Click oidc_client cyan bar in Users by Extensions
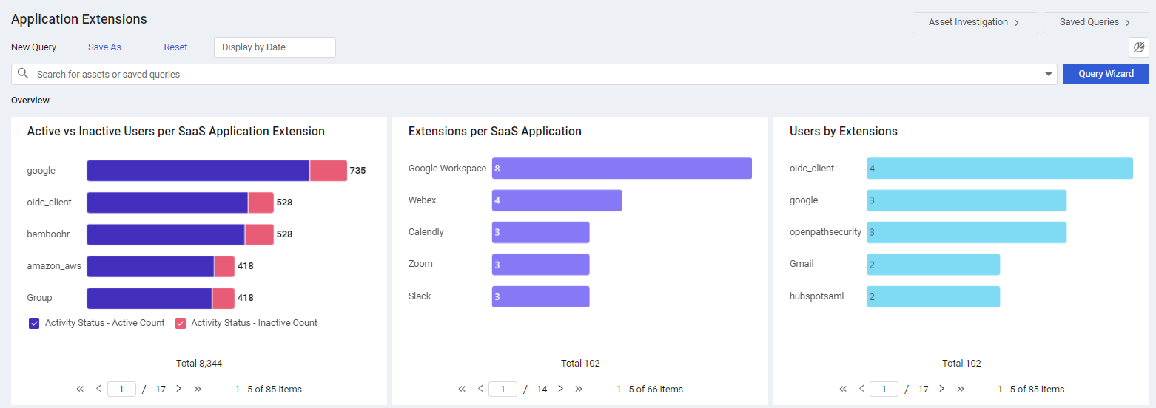 click(x=1000, y=169)
